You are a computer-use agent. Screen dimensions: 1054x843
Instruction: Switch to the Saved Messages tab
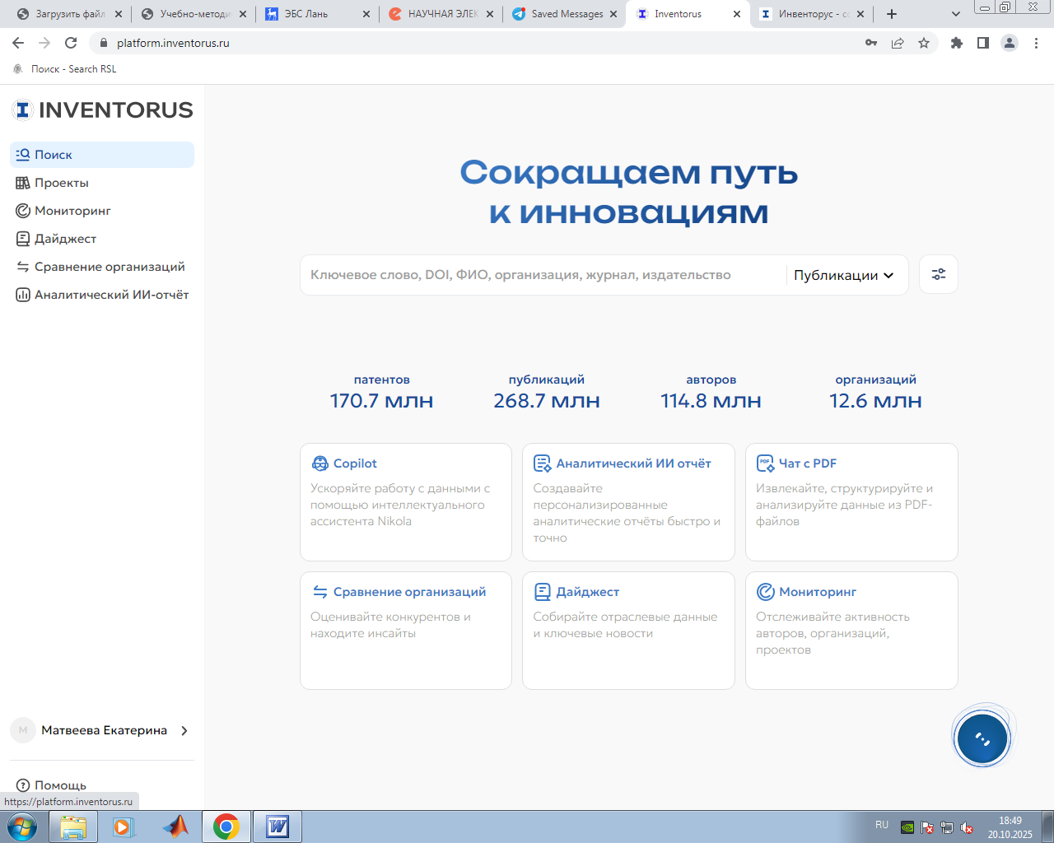tap(565, 14)
